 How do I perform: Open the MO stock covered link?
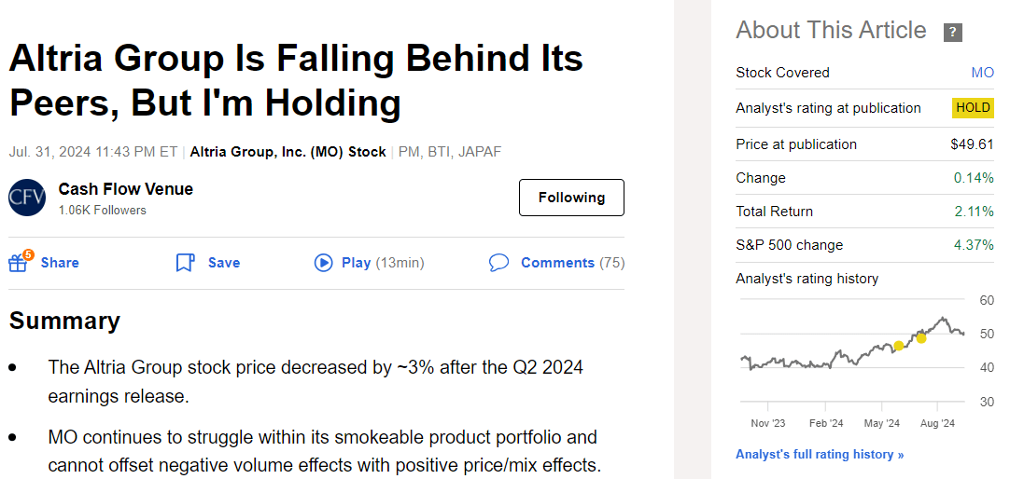(982, 73)
